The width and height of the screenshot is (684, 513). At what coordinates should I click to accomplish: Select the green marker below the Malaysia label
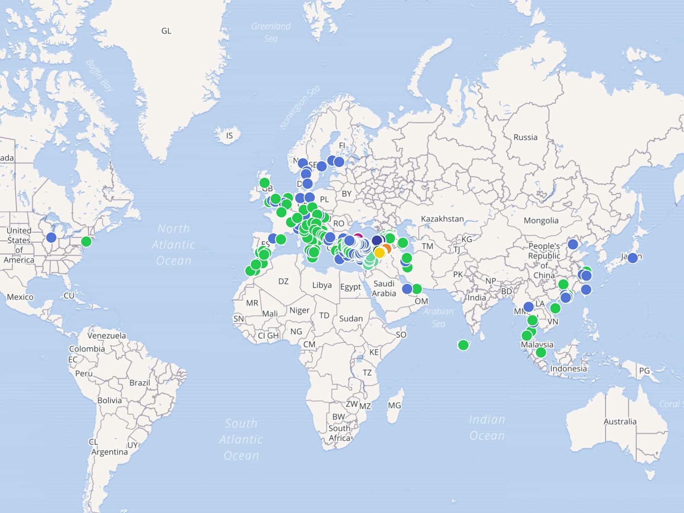click(541, 353)
